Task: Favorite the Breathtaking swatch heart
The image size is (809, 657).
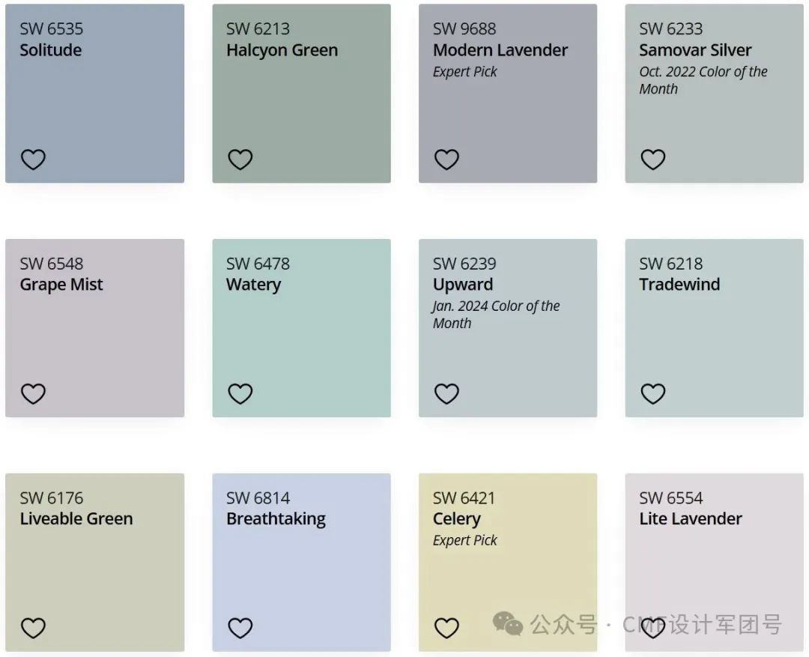Action: point(240,628)
